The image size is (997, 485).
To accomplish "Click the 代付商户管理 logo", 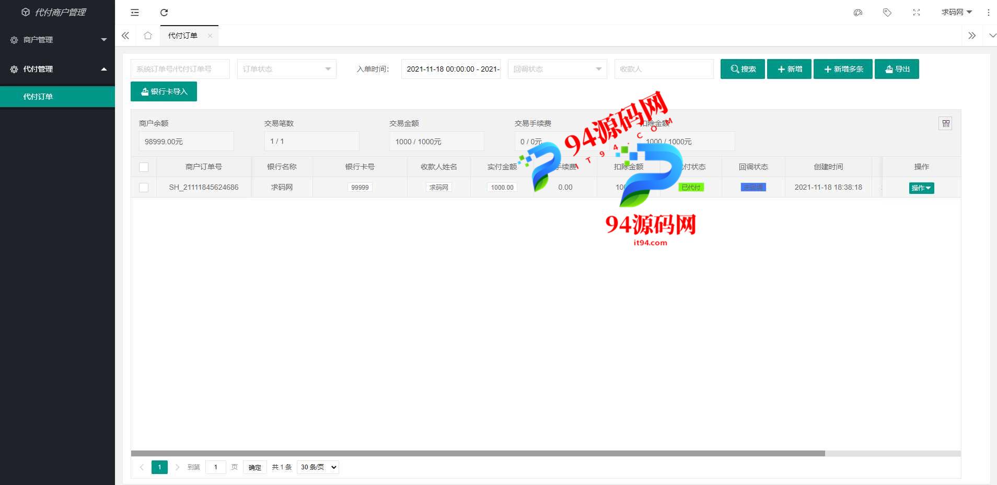I will [53, 12].
